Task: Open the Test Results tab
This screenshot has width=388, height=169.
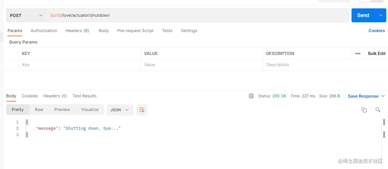Action: pos(84,96)
